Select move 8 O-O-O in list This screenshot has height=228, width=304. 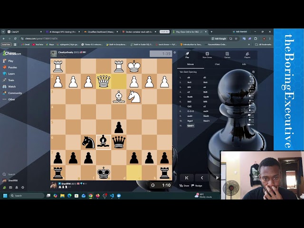click(190, 111)
